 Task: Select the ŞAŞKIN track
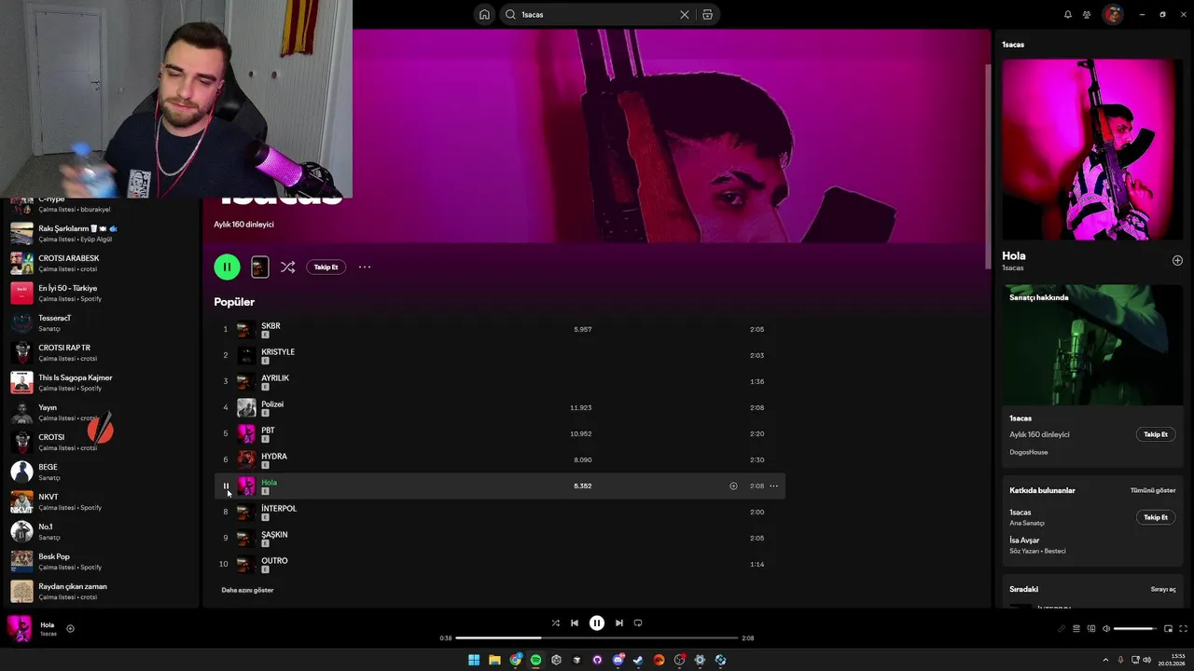pos(500,538)
